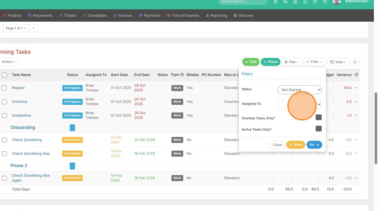Check the Check Something Else Again checkbox
This screenshot has width=378, height=211.
click(4, 178)
